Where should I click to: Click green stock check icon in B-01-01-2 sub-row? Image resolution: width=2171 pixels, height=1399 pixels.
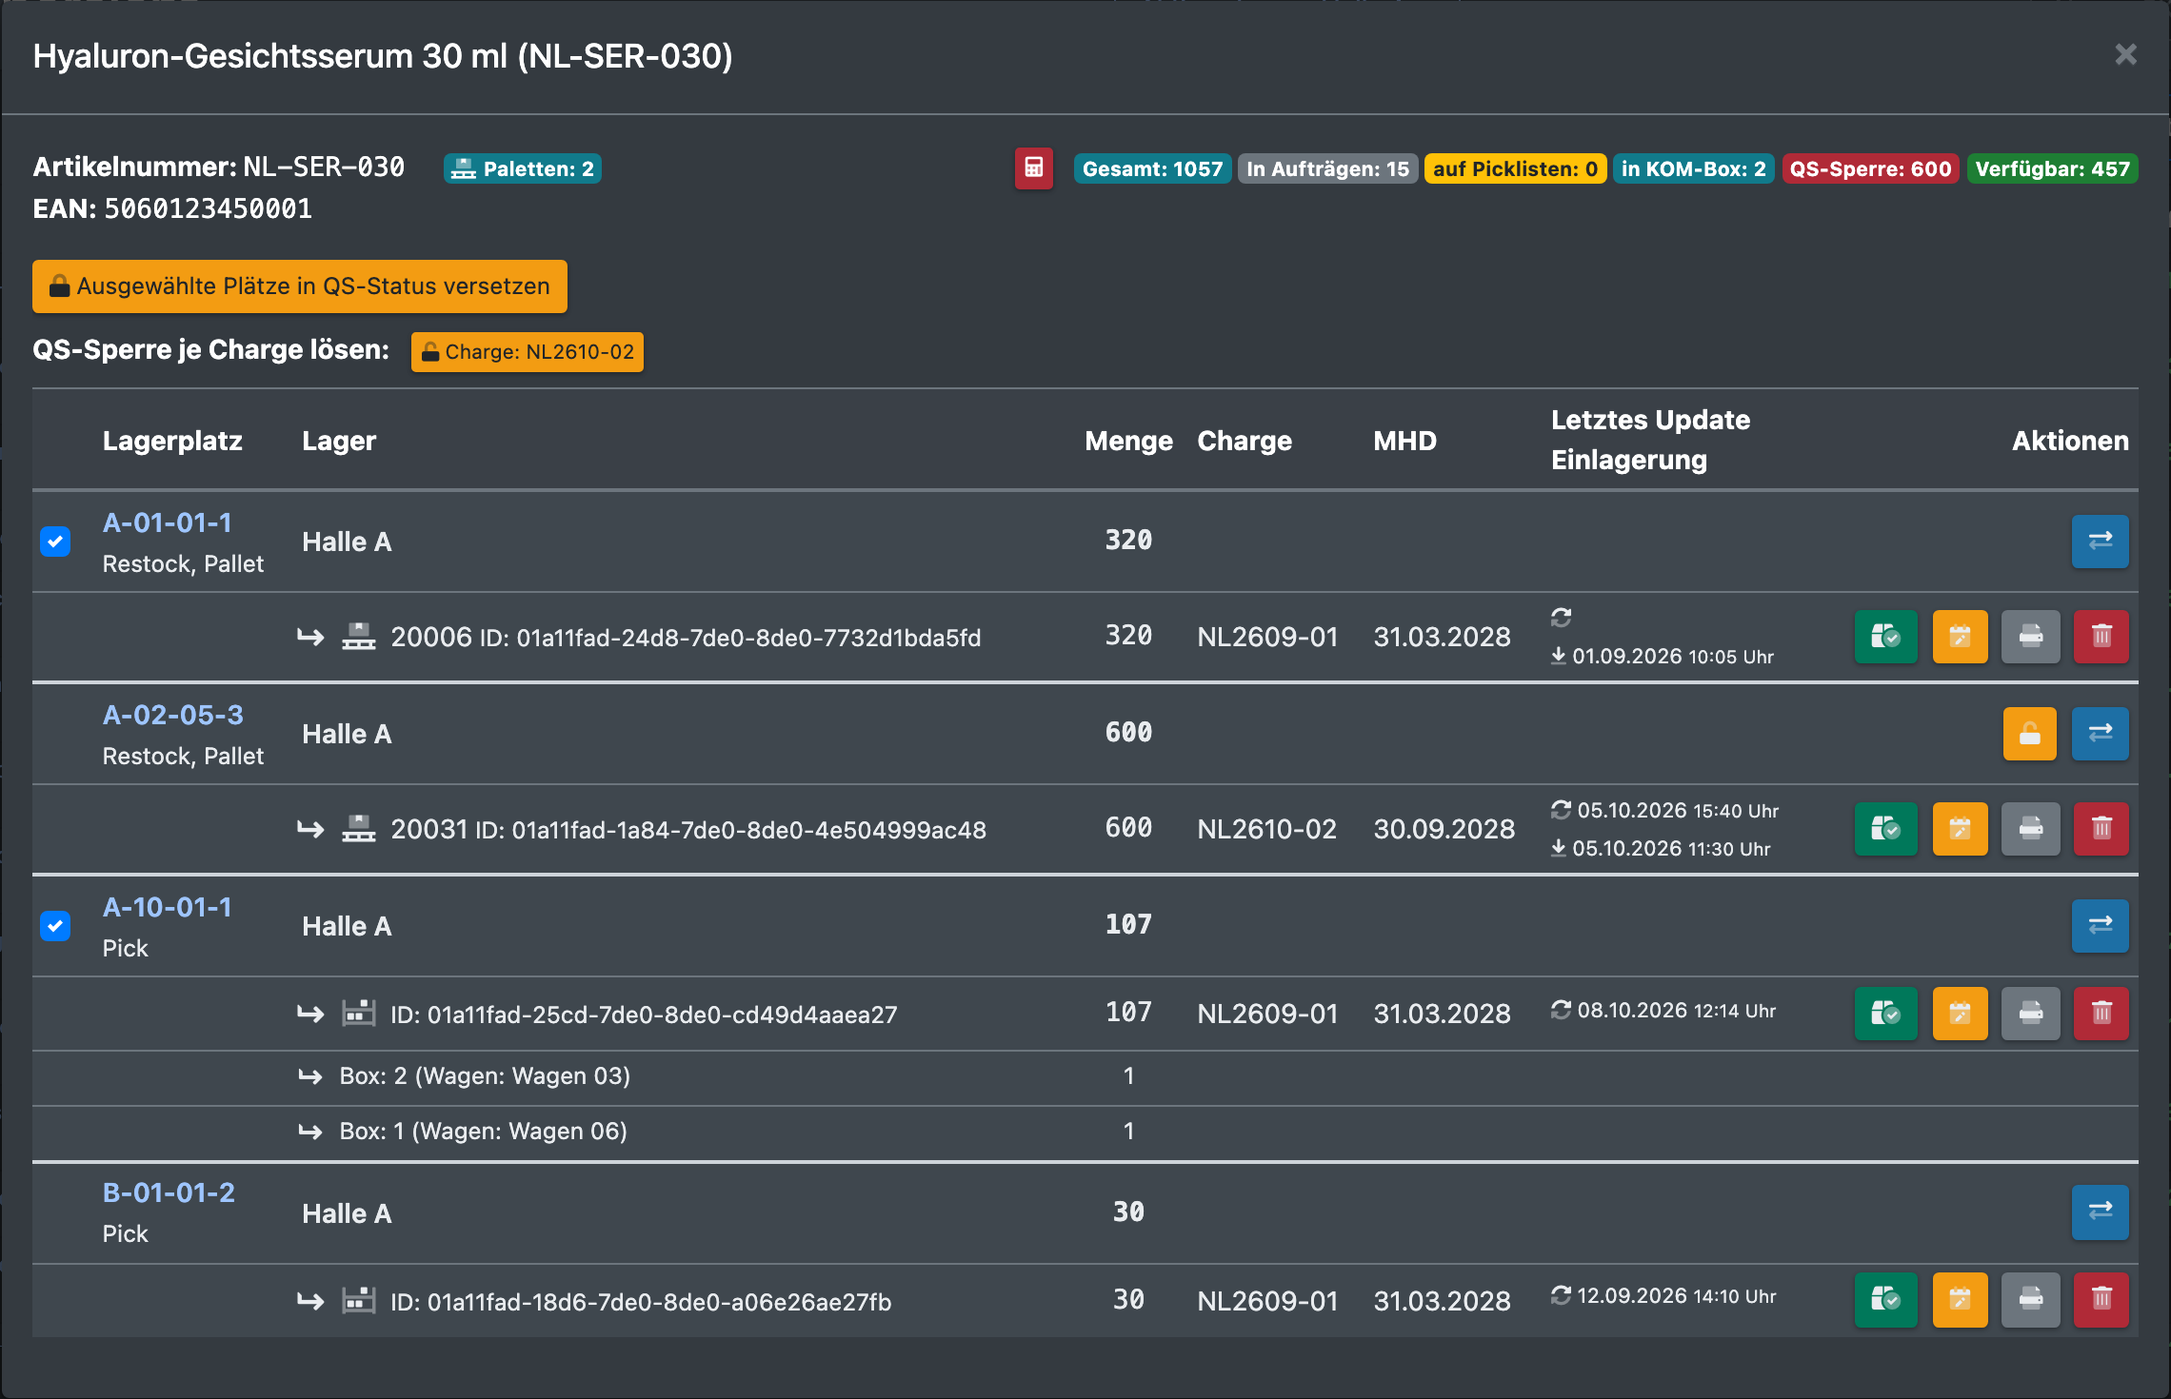click(x=1885, y=1299)
